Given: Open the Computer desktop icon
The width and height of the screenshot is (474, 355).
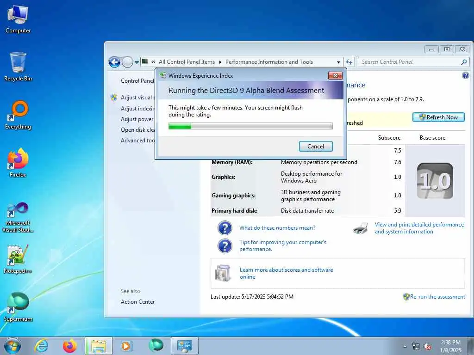Looking at the screenshot, I should click(18, 19).
